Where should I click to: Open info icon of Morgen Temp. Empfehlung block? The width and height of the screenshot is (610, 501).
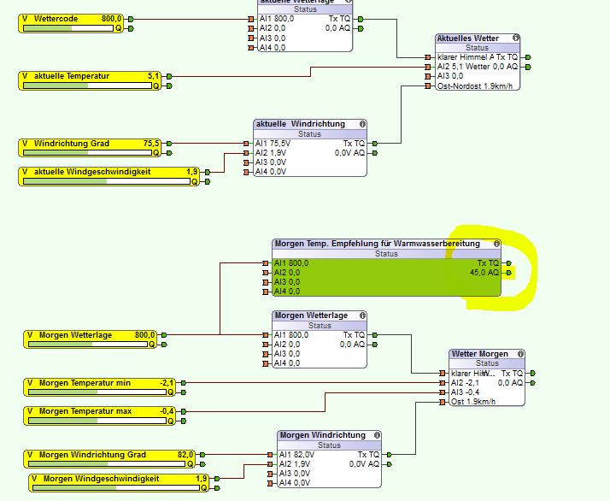point(496,244)
